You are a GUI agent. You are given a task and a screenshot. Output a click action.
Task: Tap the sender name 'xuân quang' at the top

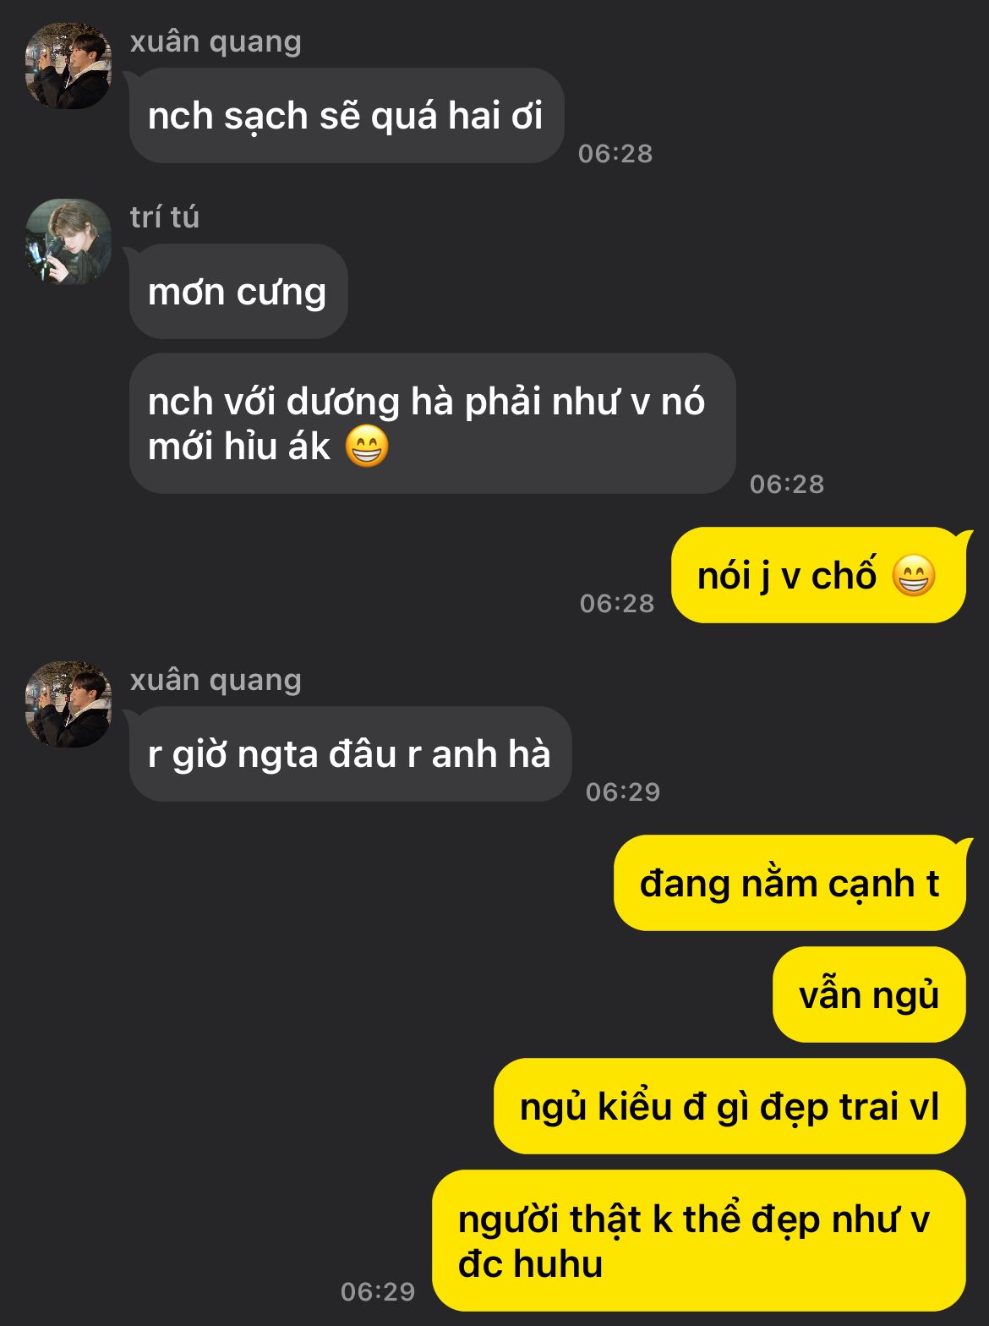tap(216, 42)
